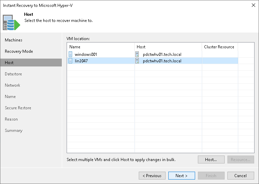Click Next to continue

[x=181, y=175]
